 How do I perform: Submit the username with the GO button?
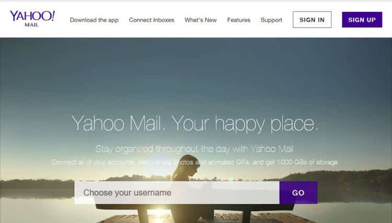click(298, 193)
